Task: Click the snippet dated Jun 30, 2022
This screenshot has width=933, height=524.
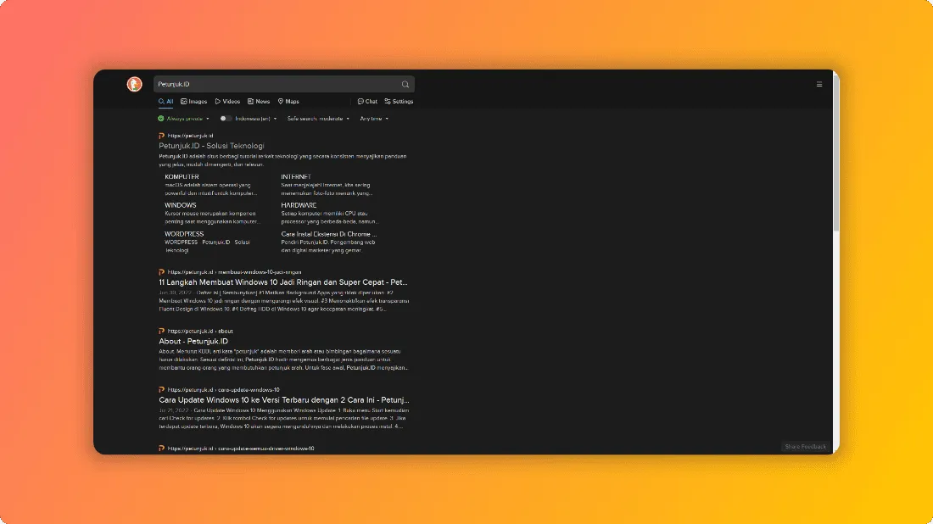Action: tap(284, 301)
